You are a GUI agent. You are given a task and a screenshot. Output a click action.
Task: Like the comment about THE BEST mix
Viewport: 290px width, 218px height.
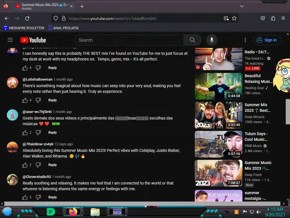coord(25,68)
